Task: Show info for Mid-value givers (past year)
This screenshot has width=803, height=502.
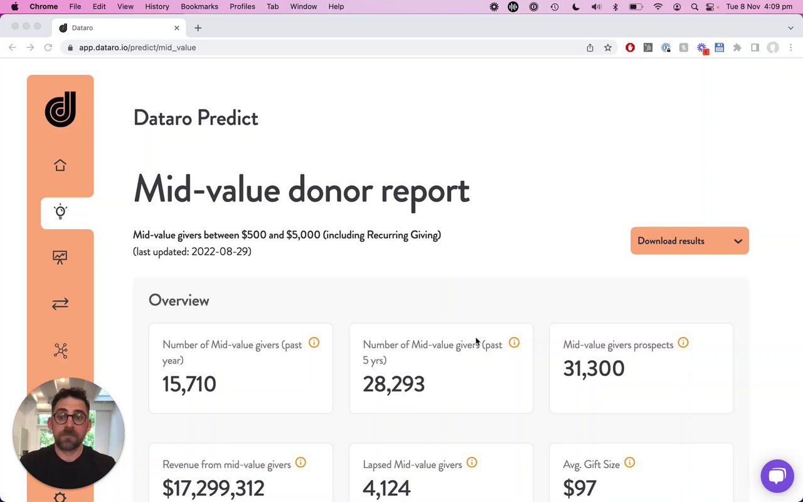Action: coord(314,343)
